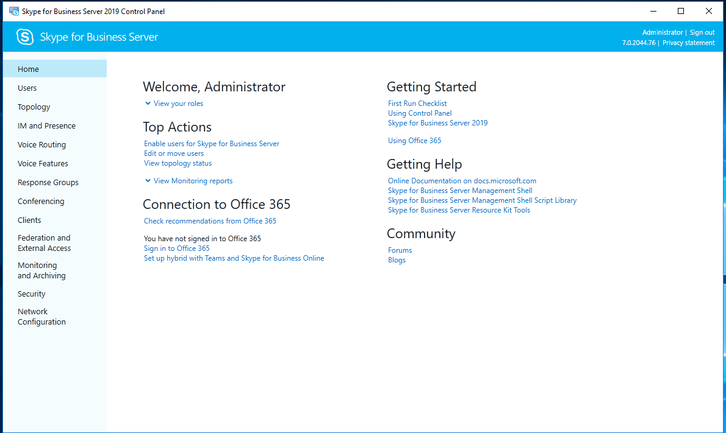Open the Topology section in sidebar
This screenshot has width=726, height=433.
point(34,107)
